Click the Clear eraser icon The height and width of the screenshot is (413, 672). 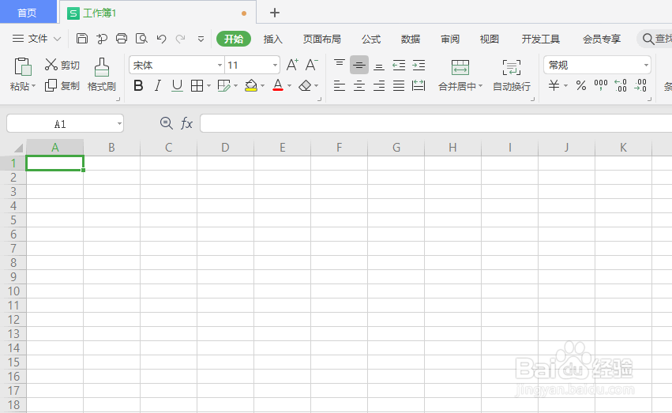305,86
